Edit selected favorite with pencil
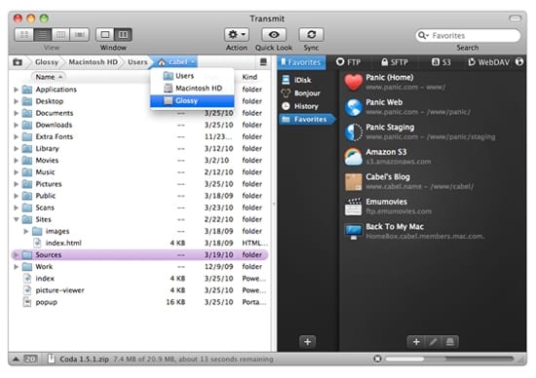The height and width of the screenshot is (378, 536). [433, 342]
